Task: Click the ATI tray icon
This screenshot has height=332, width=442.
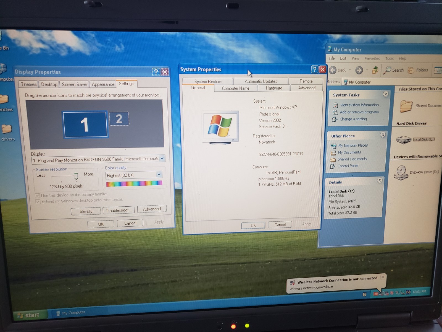Action: pos(376,294)
